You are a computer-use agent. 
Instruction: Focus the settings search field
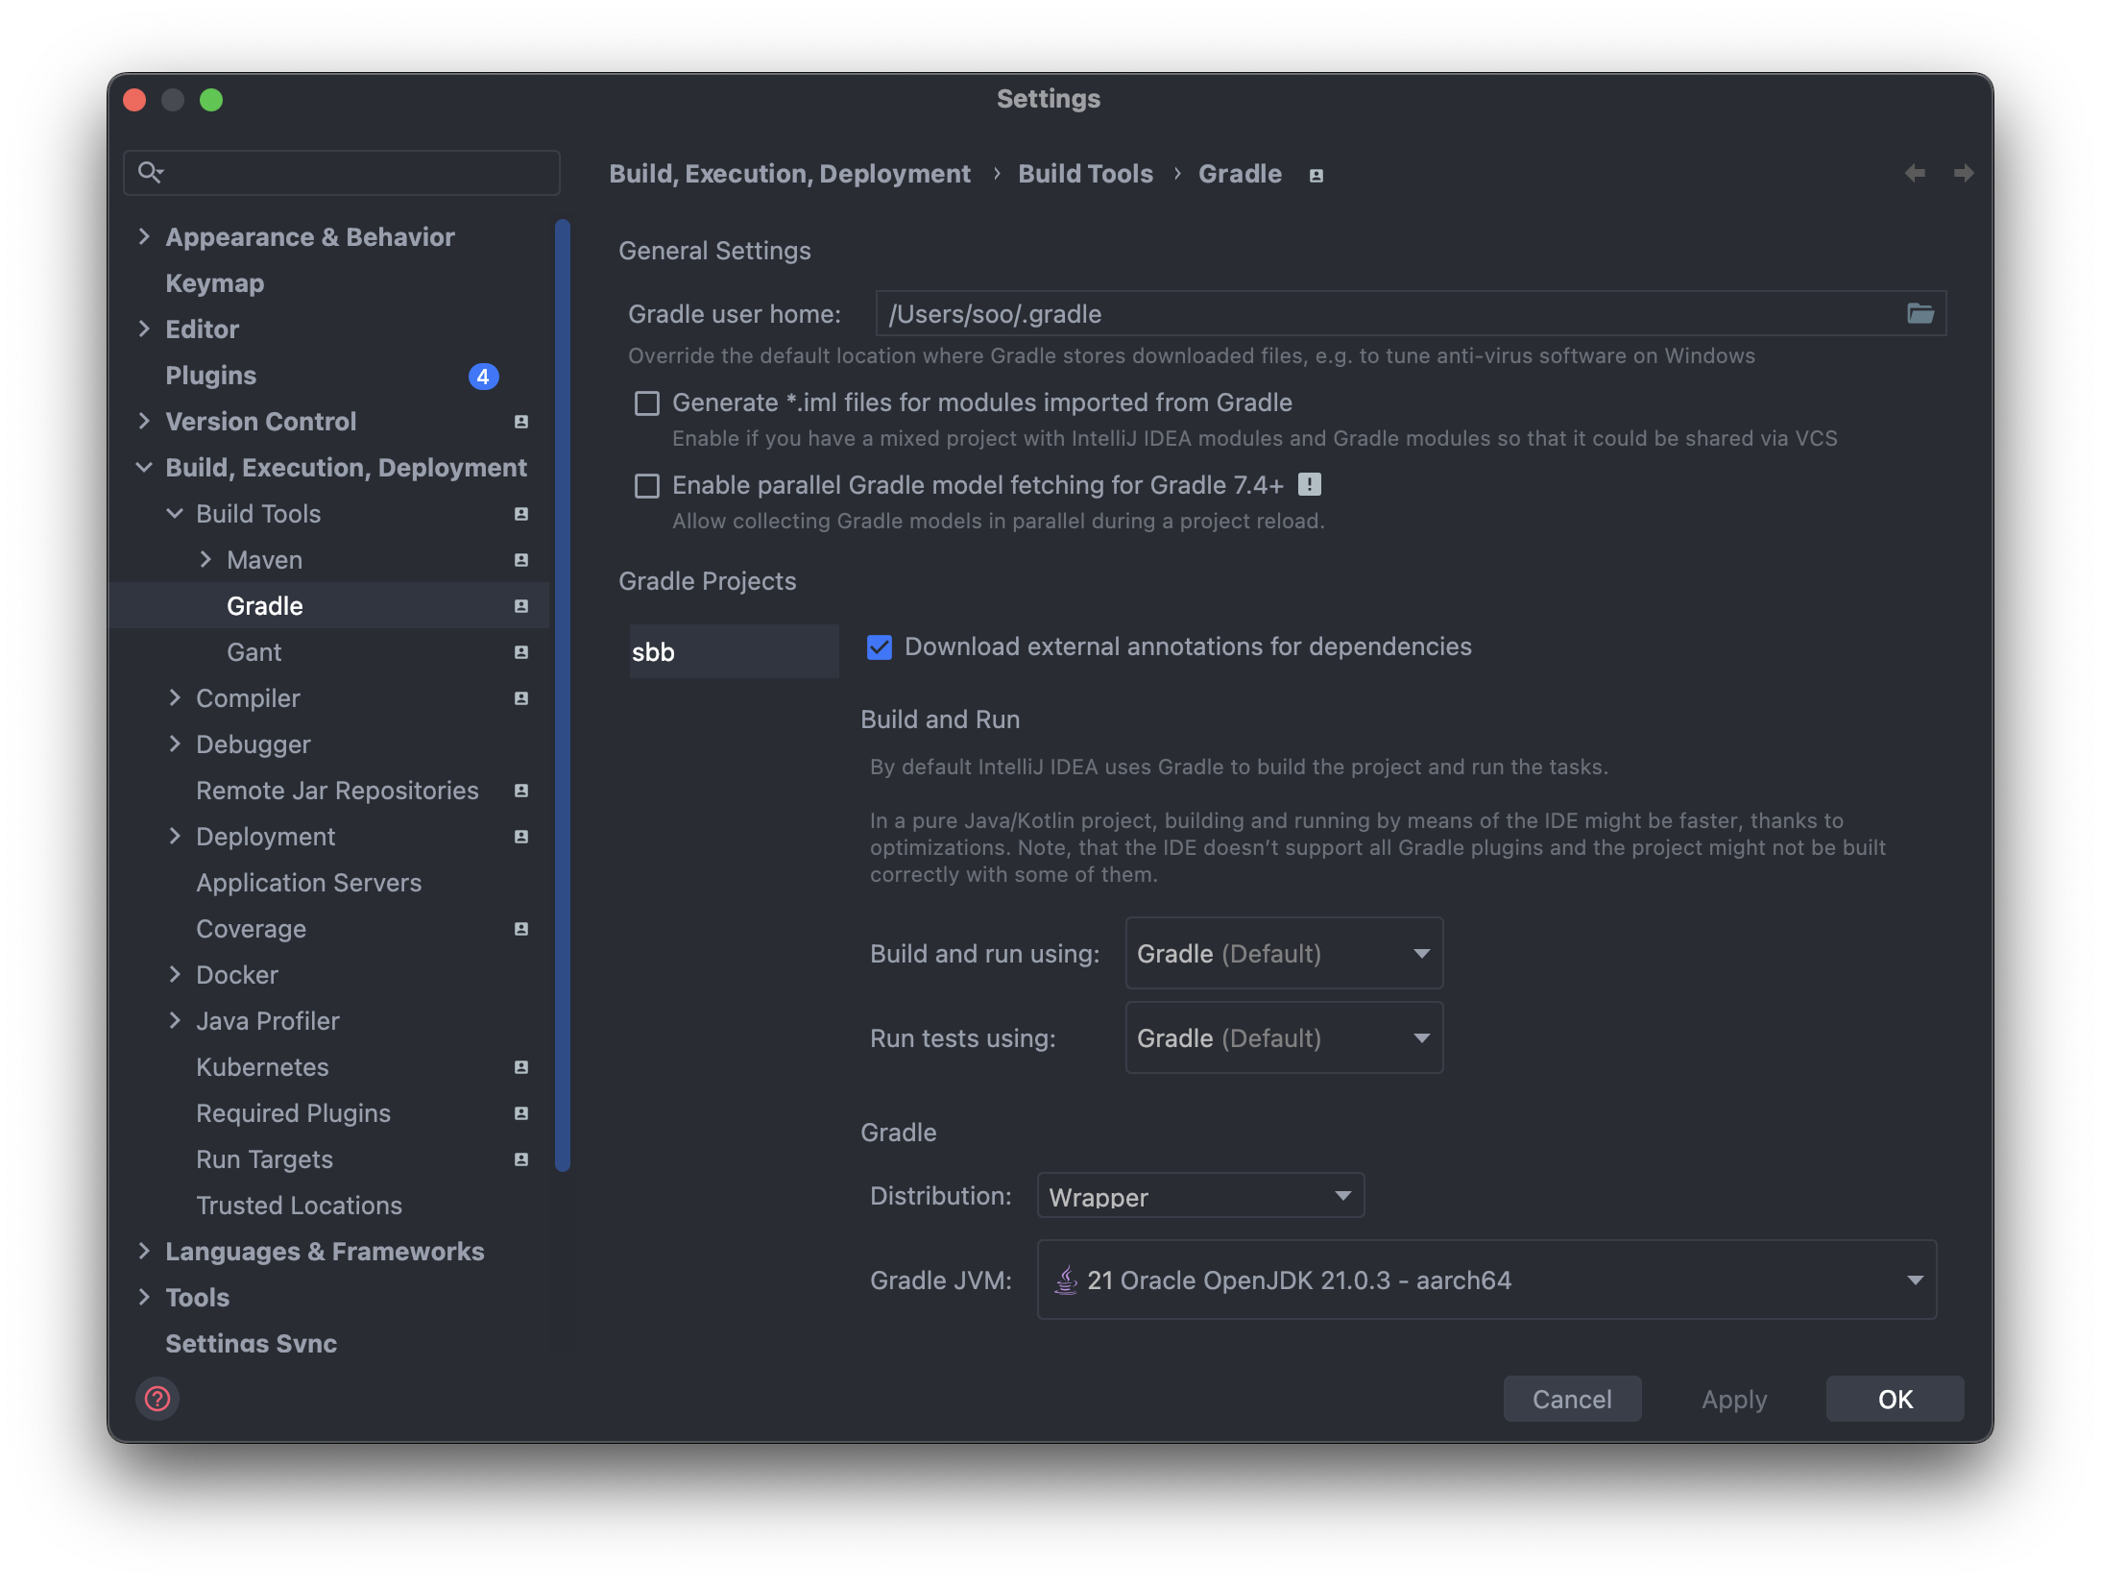coord(342,172)
